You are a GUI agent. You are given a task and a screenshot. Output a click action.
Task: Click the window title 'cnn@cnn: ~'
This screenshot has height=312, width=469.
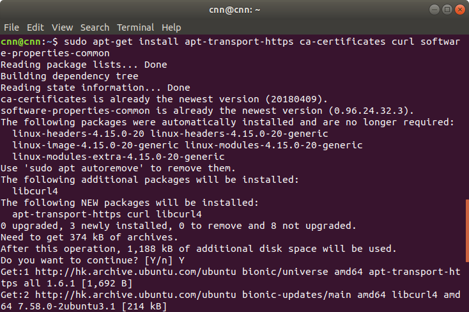[235, 10]
